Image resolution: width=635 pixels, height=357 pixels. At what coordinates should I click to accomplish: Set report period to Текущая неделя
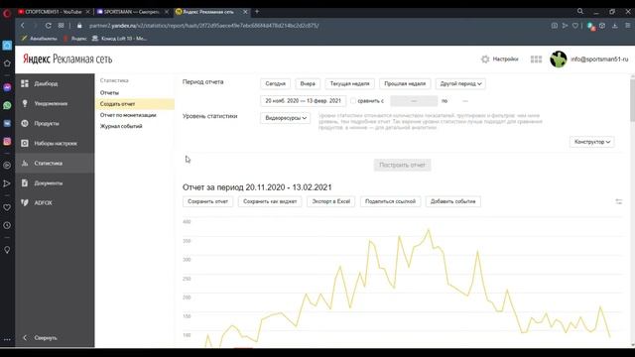(349, 83)
